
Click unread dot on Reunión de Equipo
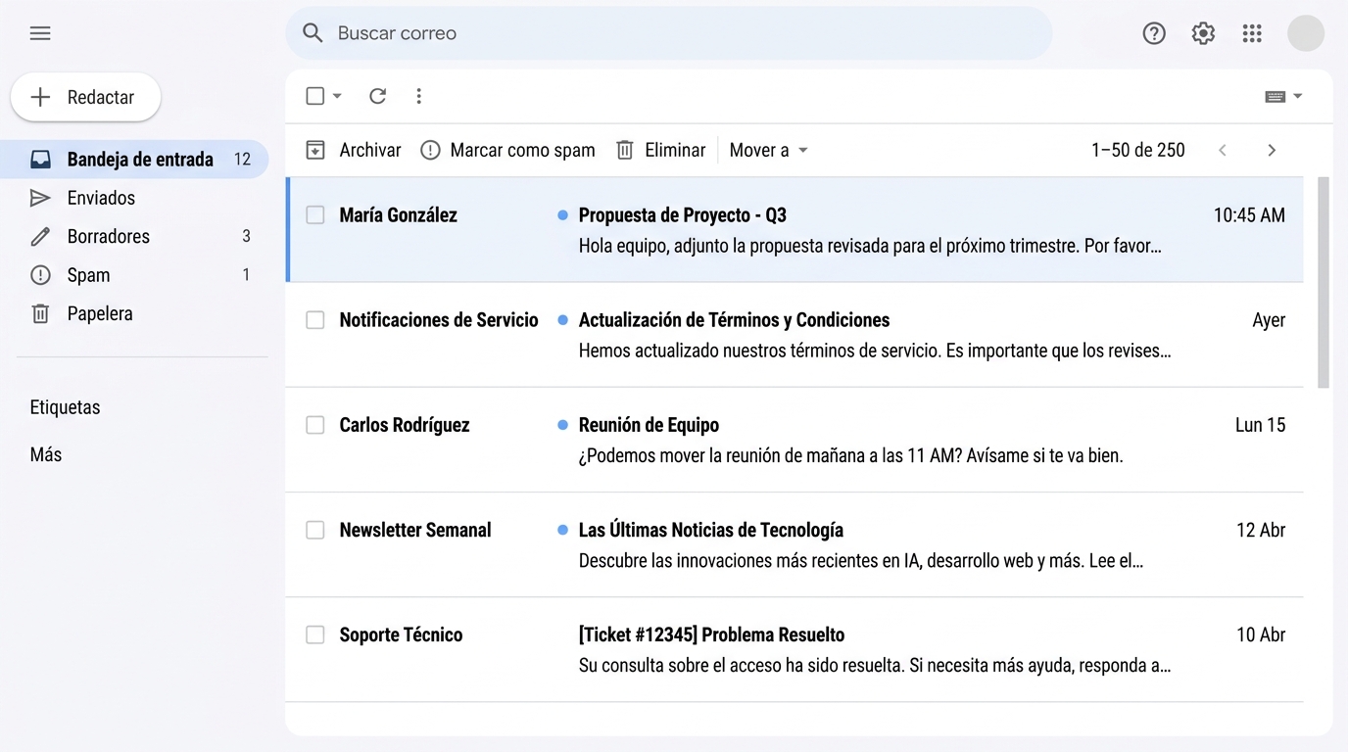[x=562, y=425]
